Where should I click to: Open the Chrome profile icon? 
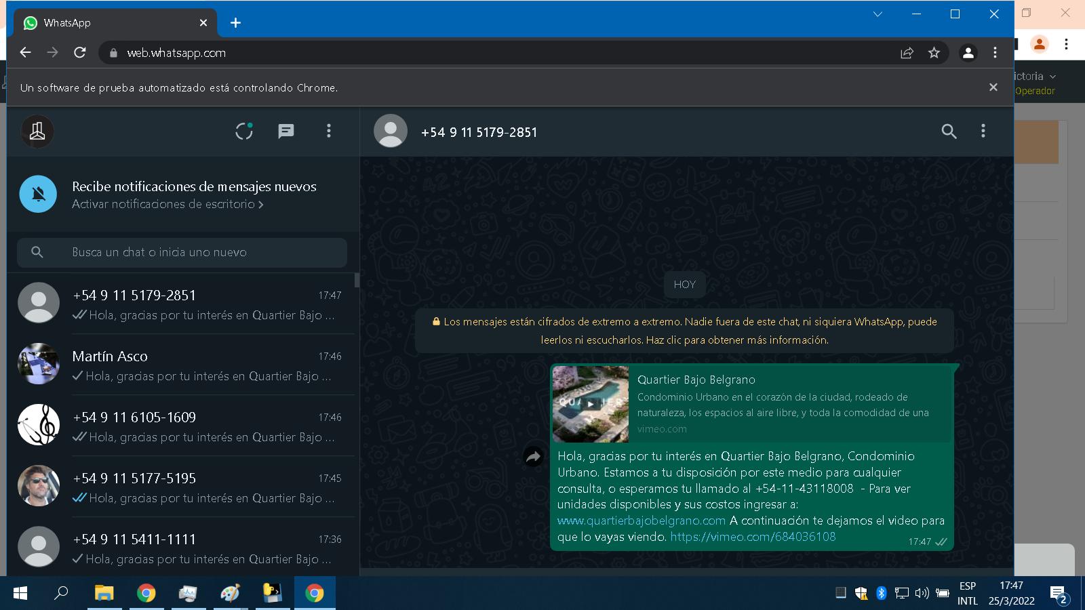968,53
